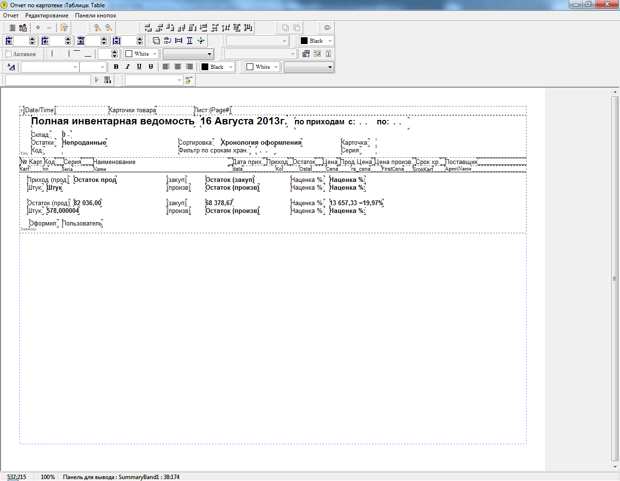Zoom in with the magnifier plus icon

click(x=97, y=28)
